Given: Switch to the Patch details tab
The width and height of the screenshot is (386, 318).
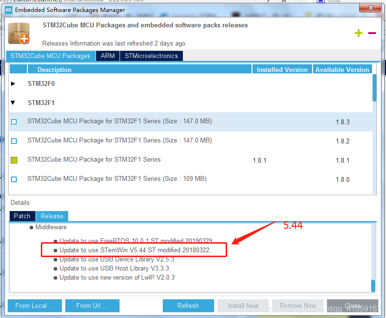Looking at the screenshot, I should tap(22, 216).
